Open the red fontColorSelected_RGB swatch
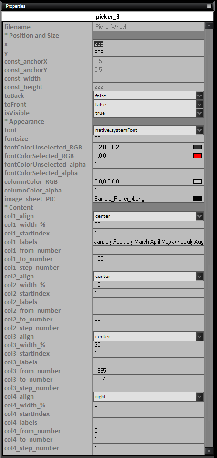The image size is (217, 458). [197, 156]
